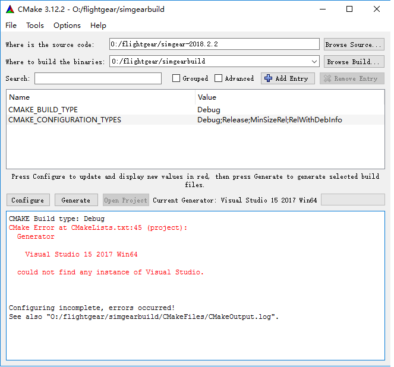Image resolution: width=394 pixels, height=367 pixels.
Task: Select the CMAKE_BUILD_TYPE entry name
Action: (x=43, y=110)
